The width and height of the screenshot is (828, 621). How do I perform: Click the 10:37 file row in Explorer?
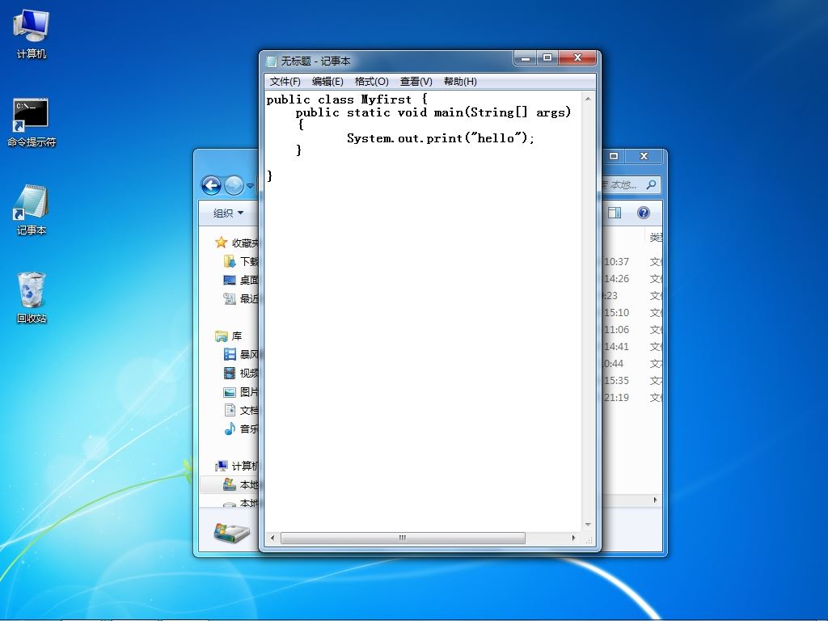pos(632,262)
